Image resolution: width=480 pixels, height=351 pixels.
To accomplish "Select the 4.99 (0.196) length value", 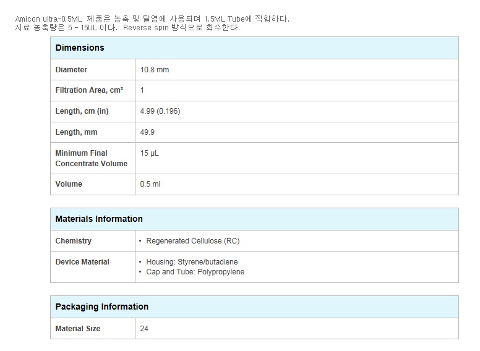I will 160,111.
